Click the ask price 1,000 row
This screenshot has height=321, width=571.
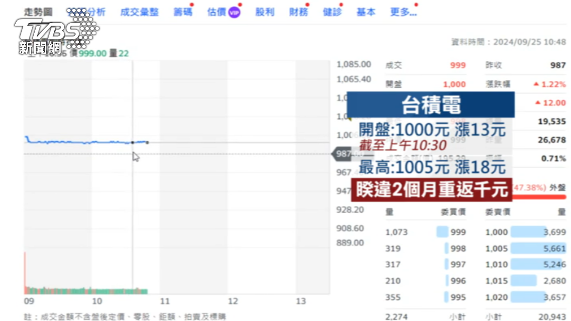(x=526, y=232)
